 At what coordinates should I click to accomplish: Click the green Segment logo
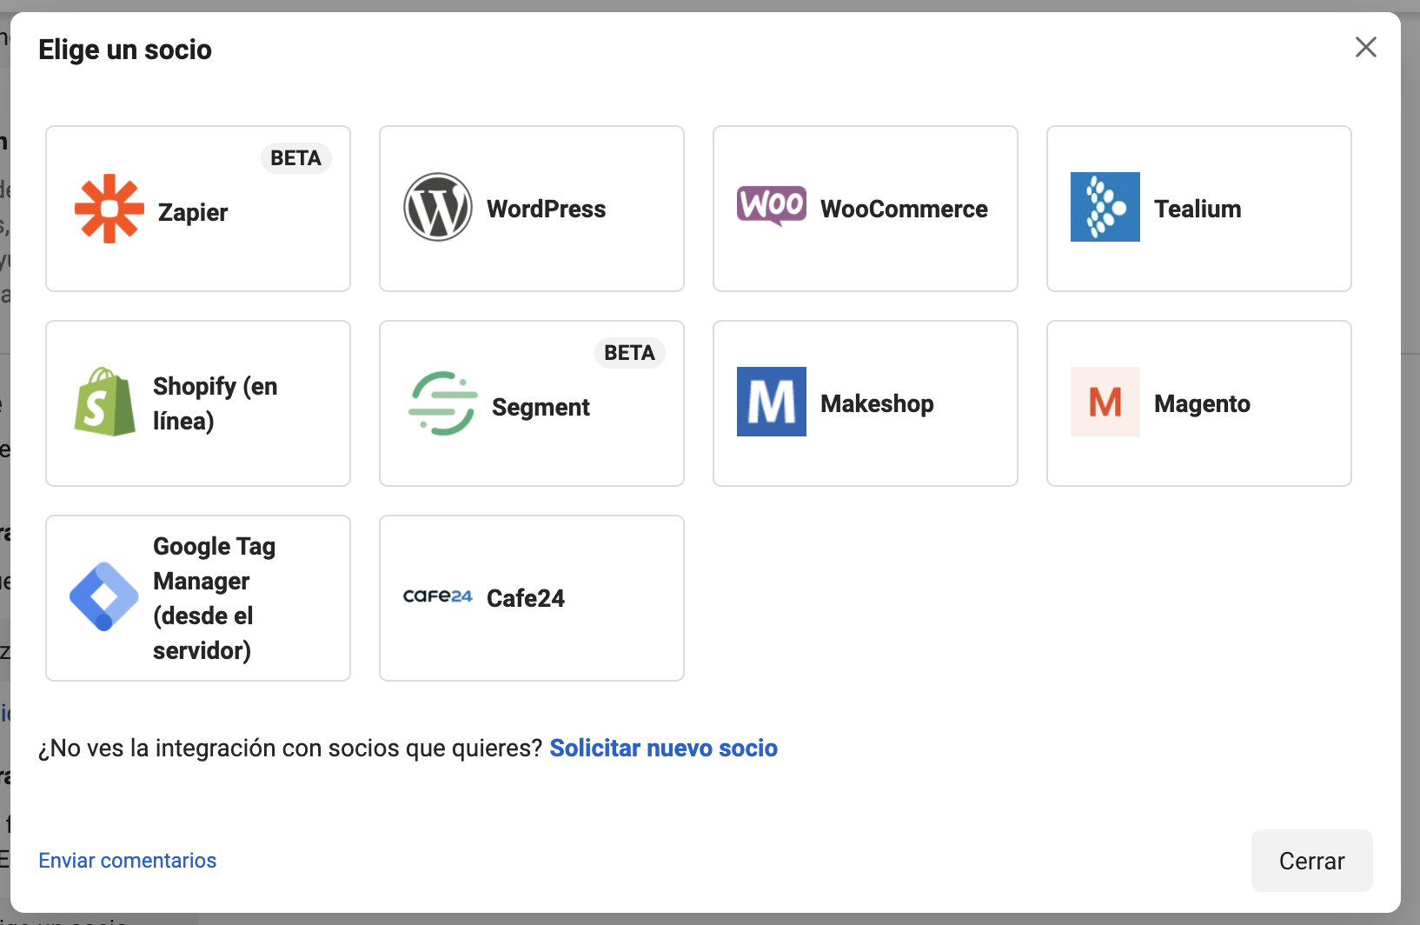point(443,403)
